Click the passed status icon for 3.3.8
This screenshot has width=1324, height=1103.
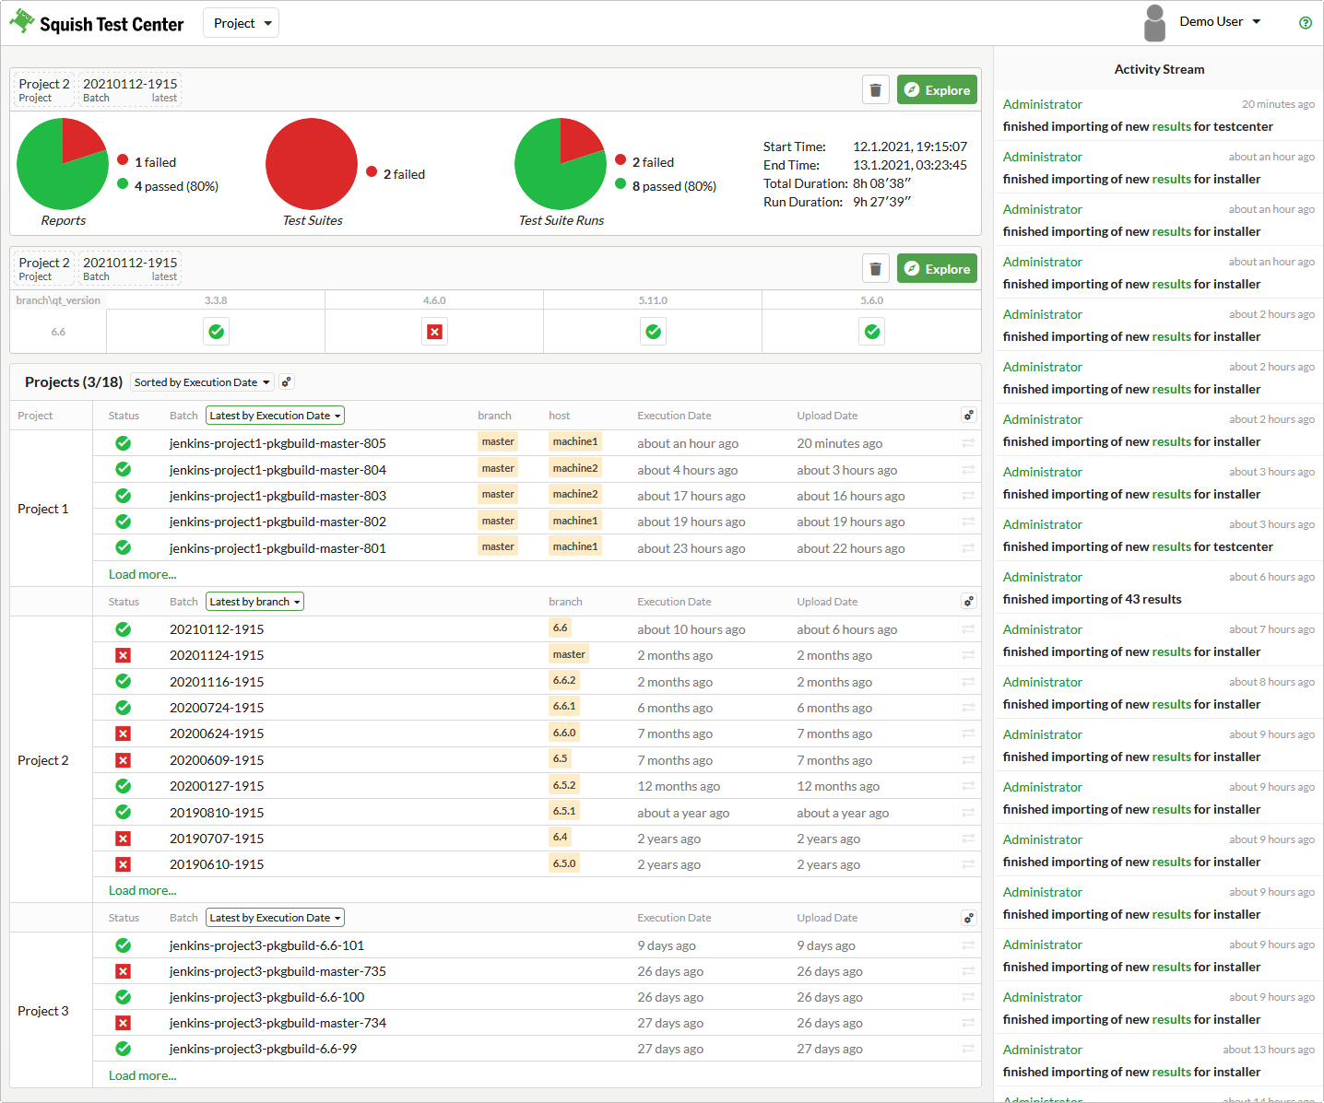click(216, 332)
